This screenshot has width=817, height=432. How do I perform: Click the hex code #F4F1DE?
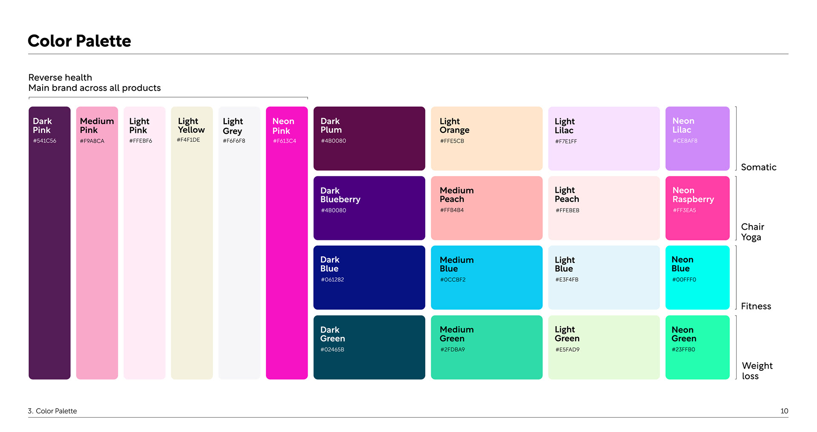tap(188, 140)
